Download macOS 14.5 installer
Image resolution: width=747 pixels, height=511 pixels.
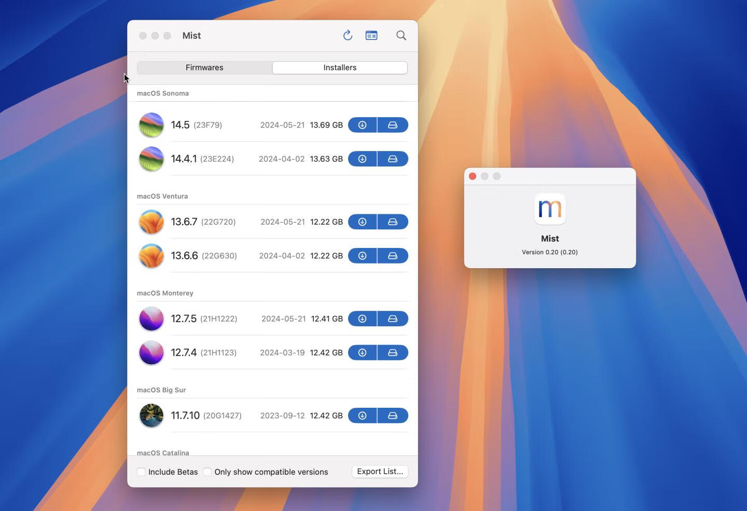(x=362, y=125)
